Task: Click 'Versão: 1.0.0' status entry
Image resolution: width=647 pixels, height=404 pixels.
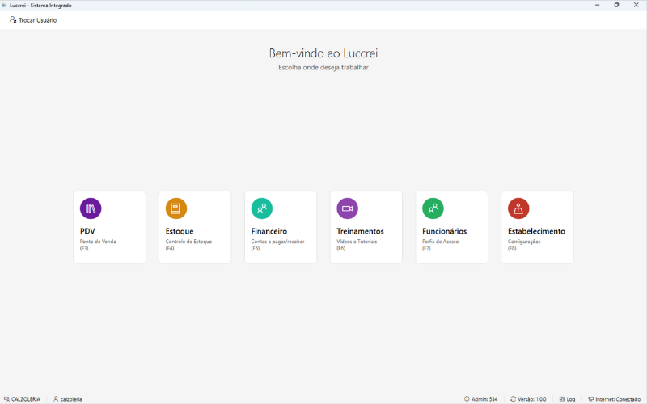Action: (532, 399)
